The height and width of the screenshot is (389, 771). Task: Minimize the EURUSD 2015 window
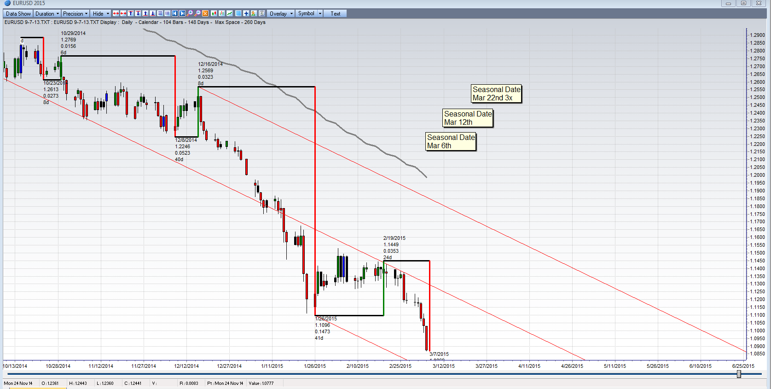pos(728,3)
